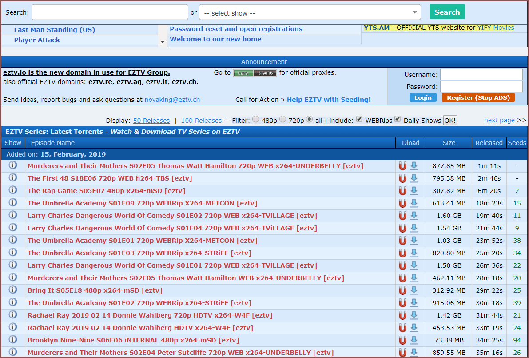Open info icon for Umbrella Academy S01E01

tap(13, 240)
